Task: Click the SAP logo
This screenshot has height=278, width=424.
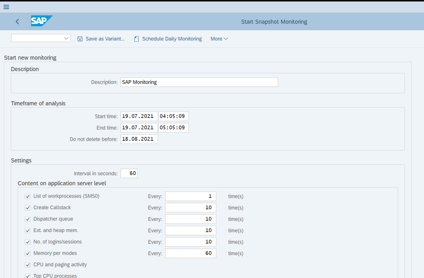Action: (41, 21)
